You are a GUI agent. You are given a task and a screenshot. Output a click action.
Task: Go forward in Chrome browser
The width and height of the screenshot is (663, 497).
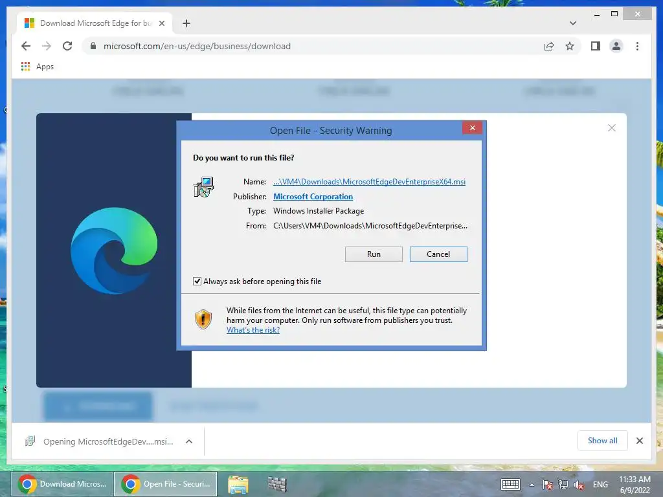click(47, 46)
